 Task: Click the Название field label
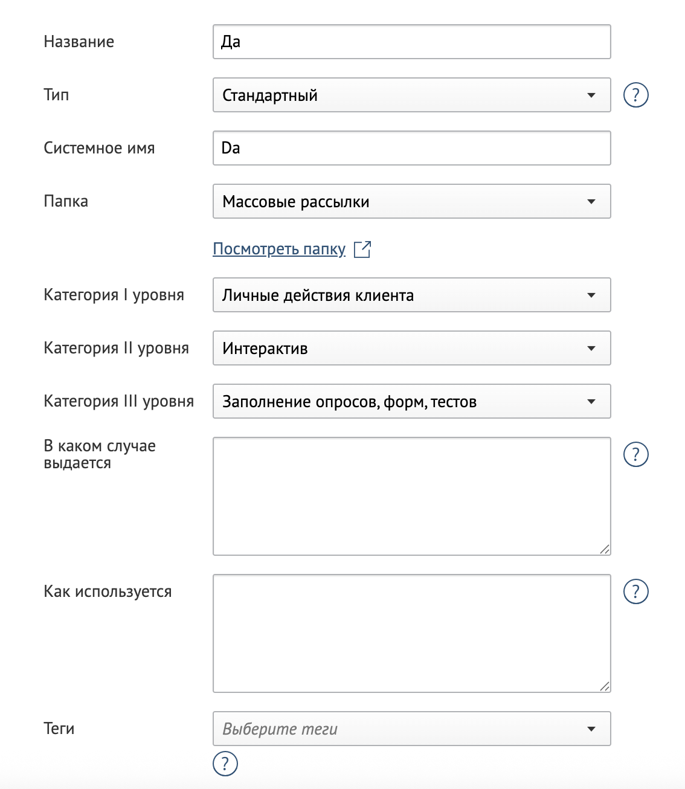tap(79, 42)
